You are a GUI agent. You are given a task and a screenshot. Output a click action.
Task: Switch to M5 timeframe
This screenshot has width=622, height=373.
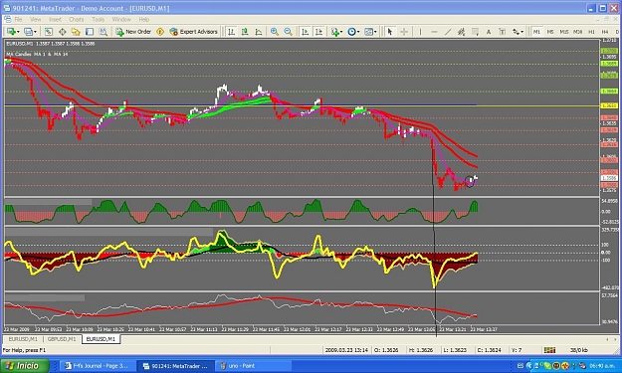point(550,31)
